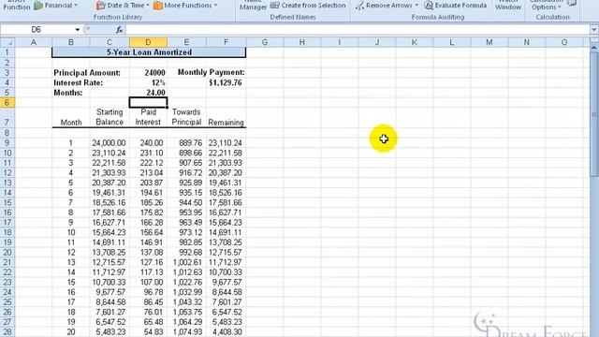Select column O header

[564, 42]
